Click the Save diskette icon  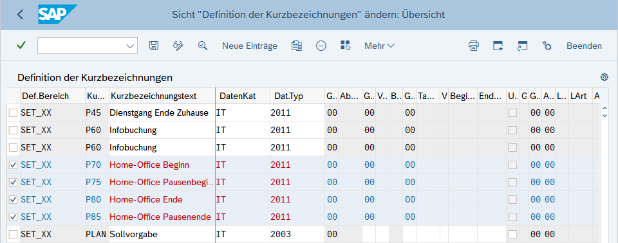(153, 46)
